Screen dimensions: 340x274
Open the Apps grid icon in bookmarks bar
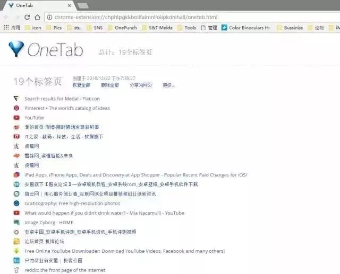[x=6, y=28]
